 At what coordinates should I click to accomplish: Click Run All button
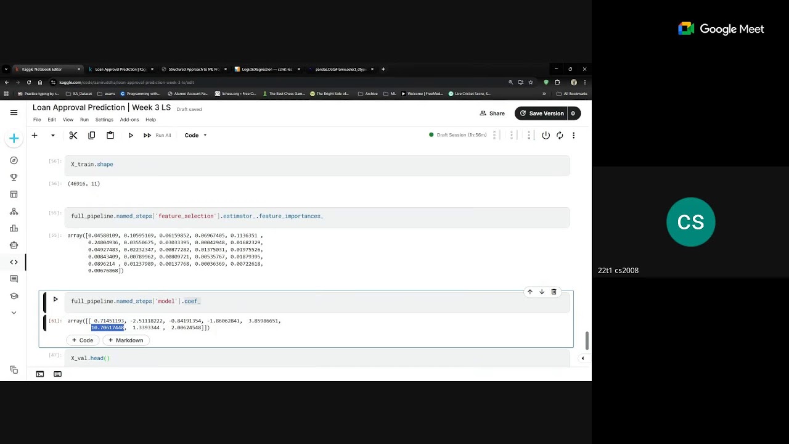158,135
